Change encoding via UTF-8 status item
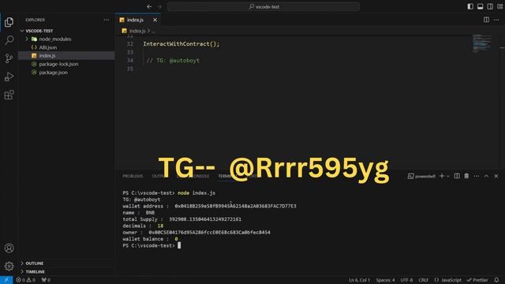This screenshot has width=505, height=284. point(406,280)
